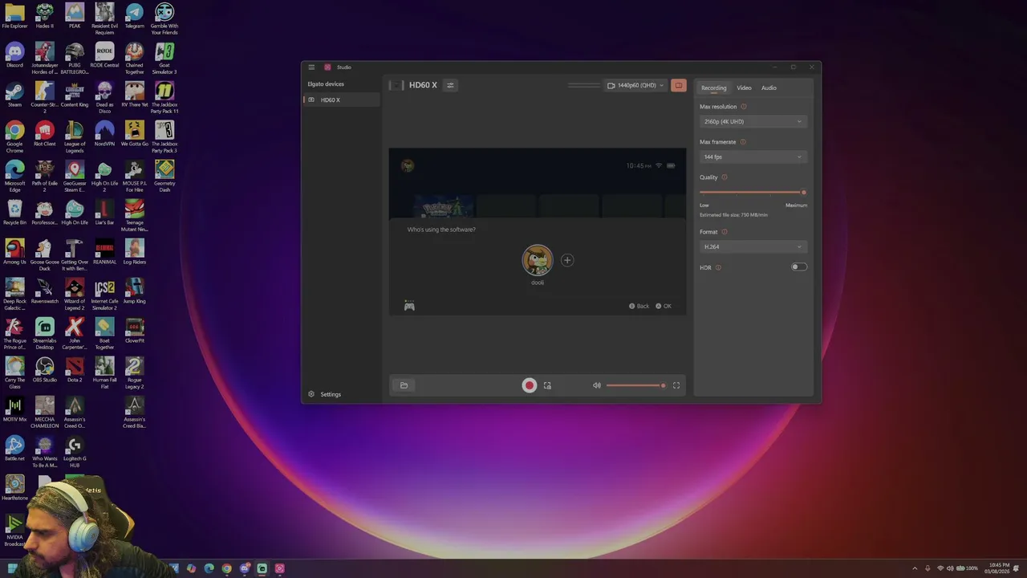Select the CloverPit desktop icon
Viewport: 1027px width, 578px height.
135,331
